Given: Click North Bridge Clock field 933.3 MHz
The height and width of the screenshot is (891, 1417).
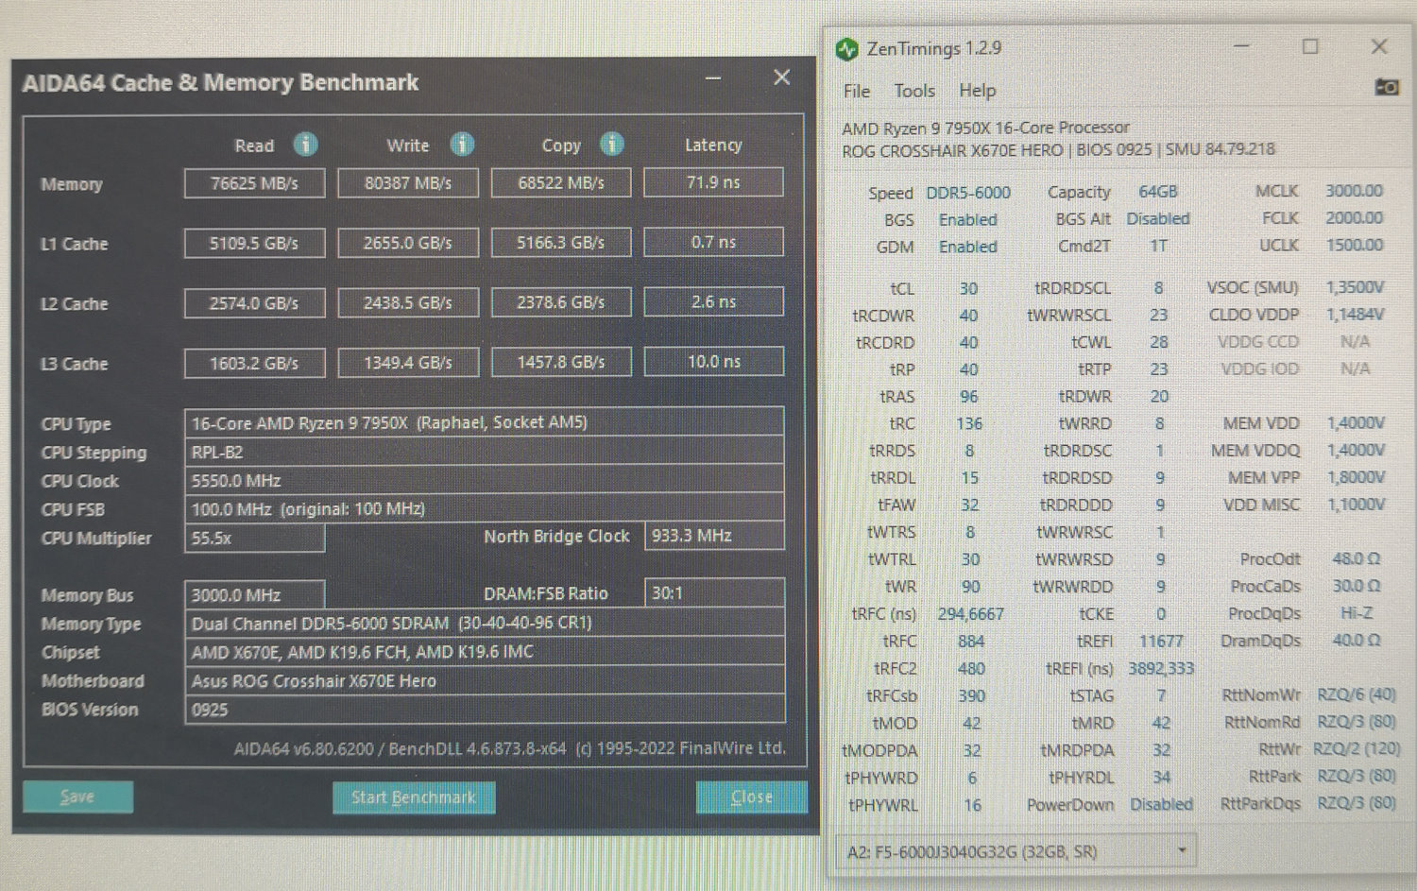Looking at the screenshot, I should (x=714, y=536).
